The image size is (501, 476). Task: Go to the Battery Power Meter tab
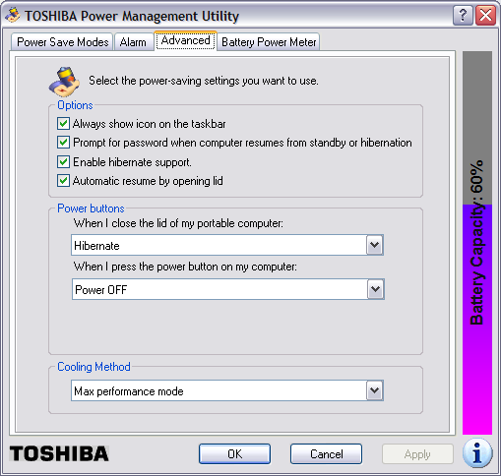[x=269, y=42]
